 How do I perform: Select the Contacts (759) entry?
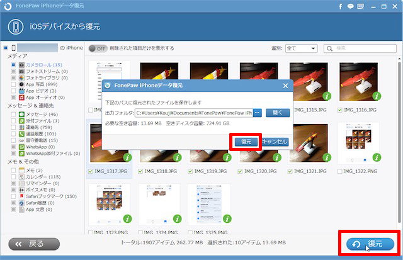pyautogui.click(x=39, y=127)
